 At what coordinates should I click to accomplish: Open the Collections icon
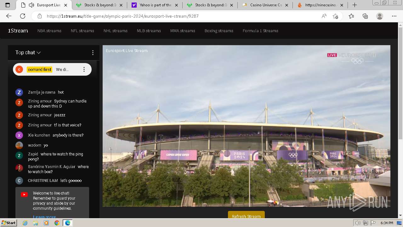[x=365, y=16]
